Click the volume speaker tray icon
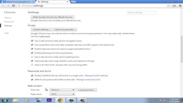 (165, 100)
